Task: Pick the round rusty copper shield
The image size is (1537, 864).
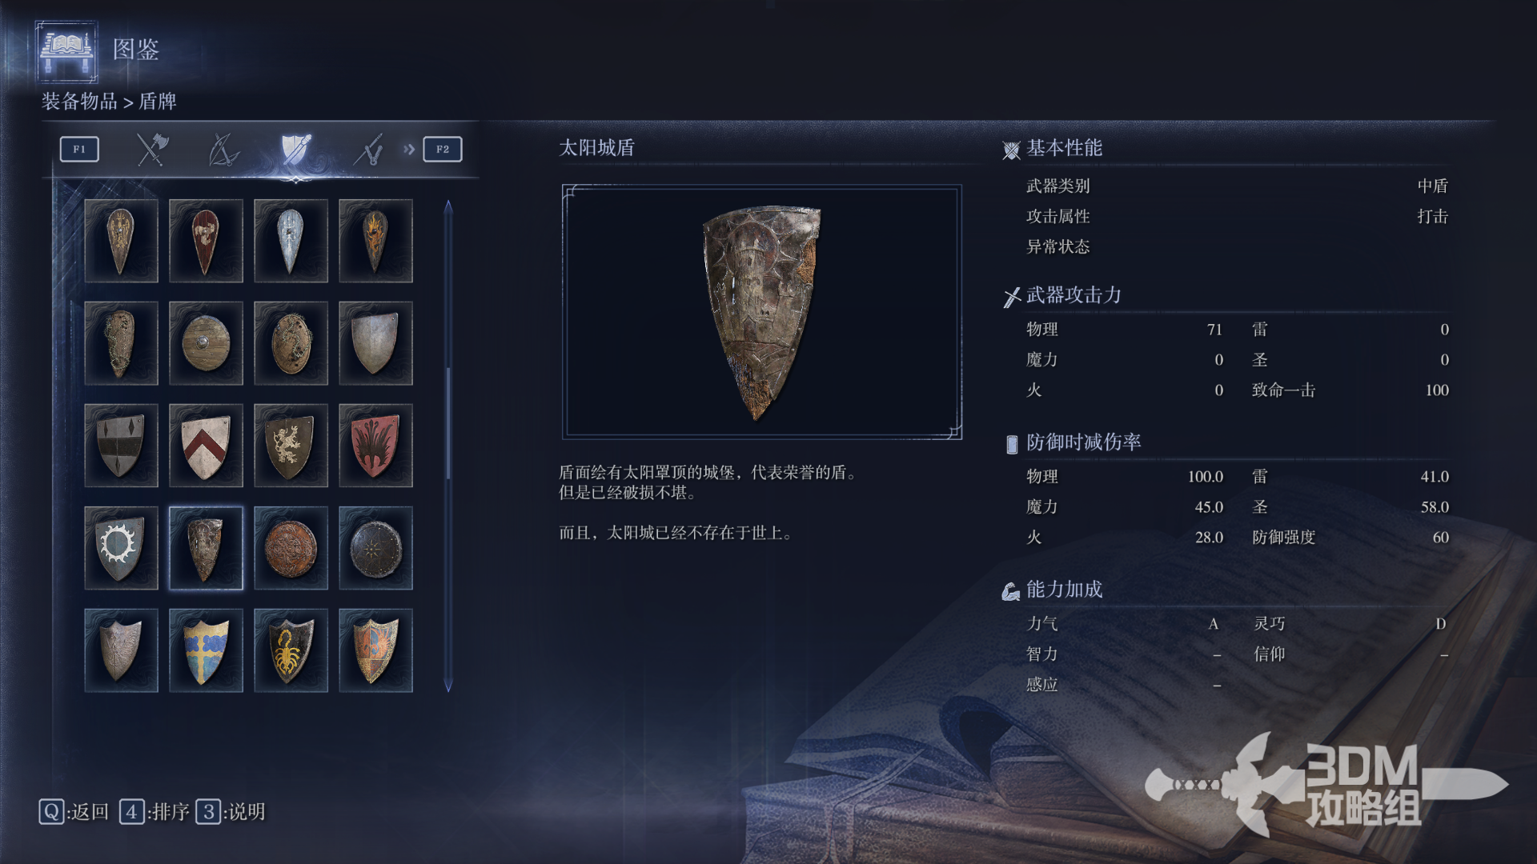Action: (x=291, y=548)
